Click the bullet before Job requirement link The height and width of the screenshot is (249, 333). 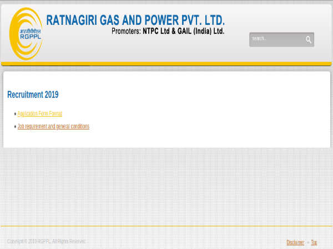(15, 127)
